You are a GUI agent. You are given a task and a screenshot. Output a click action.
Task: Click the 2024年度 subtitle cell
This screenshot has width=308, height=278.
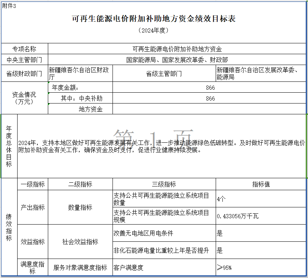coord(154,30)
